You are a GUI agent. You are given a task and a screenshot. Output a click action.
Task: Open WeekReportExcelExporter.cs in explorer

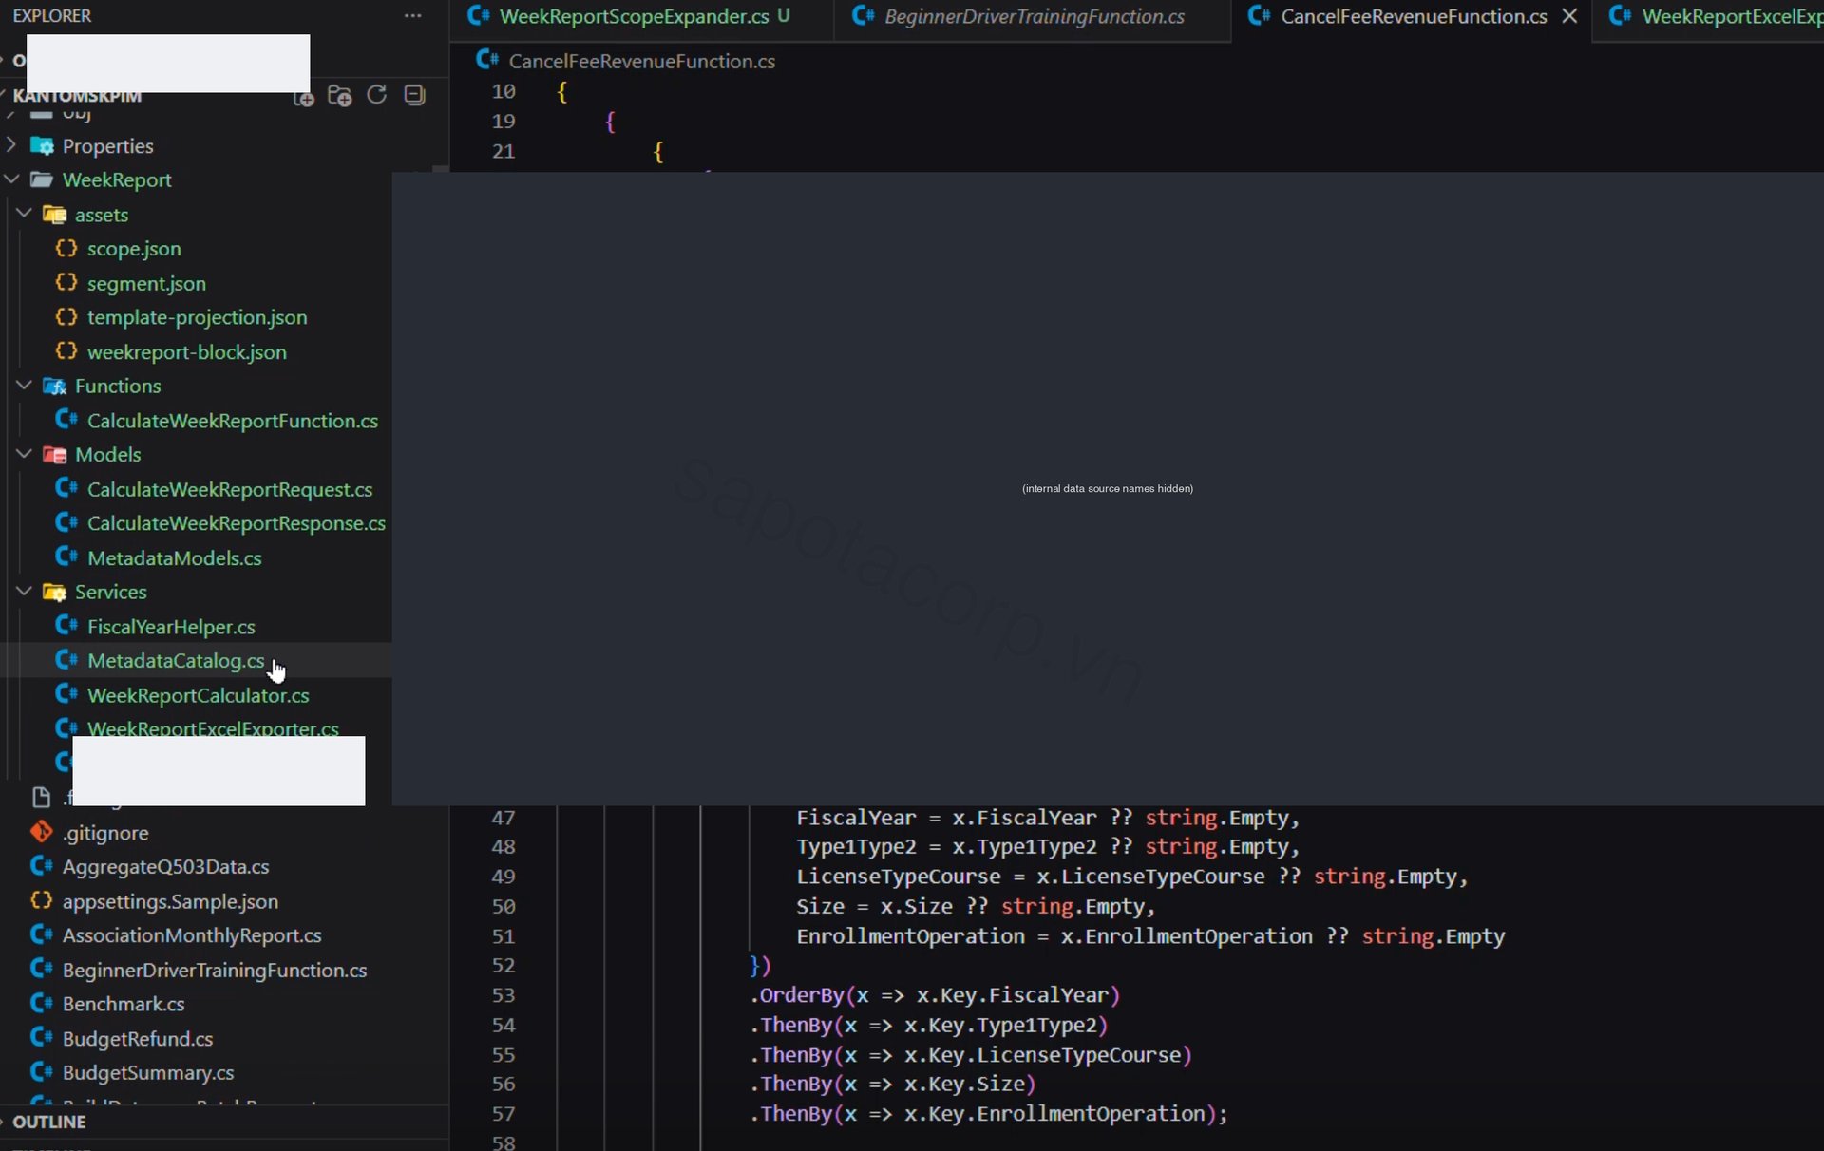[213, 728]
